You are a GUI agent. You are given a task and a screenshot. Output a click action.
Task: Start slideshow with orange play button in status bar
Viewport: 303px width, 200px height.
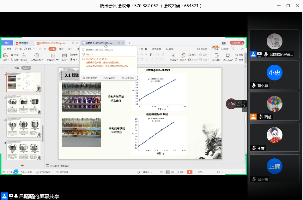[189, 172]
